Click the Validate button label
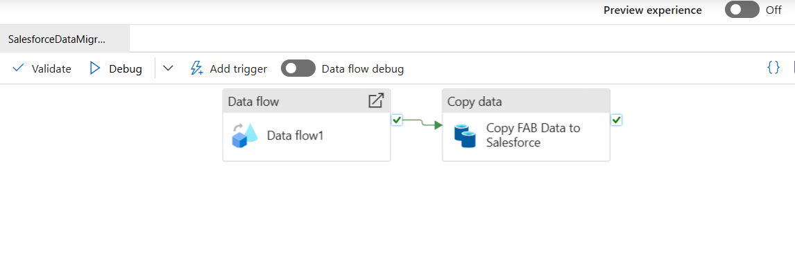 click(51, 68)
